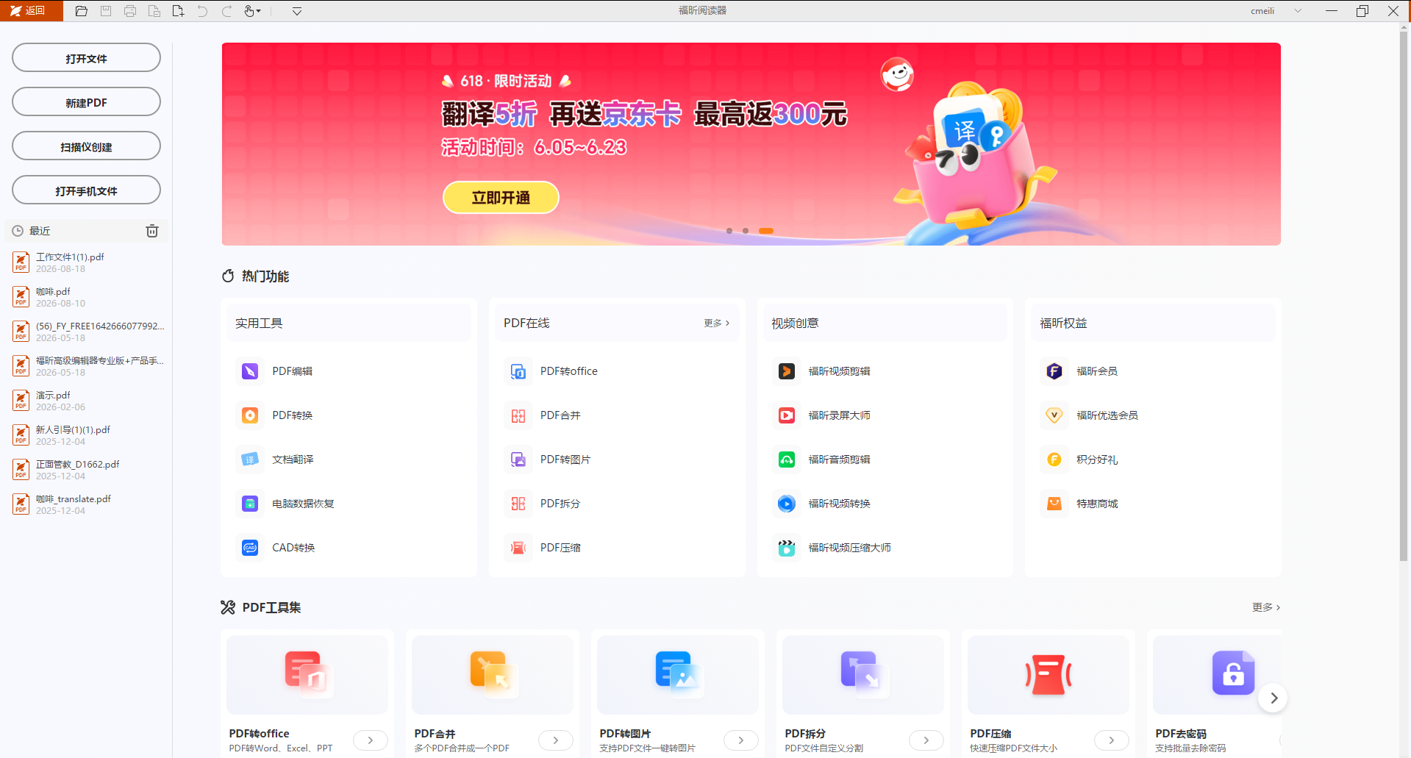This screenshot has width=1411, height=758.
Task: Open the folder icon in the title toolbar
Action: (82, 11)
